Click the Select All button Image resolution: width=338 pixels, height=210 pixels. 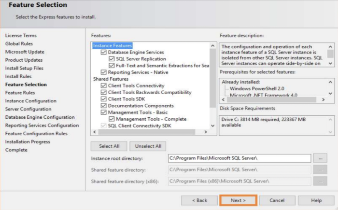coord(109,146)
